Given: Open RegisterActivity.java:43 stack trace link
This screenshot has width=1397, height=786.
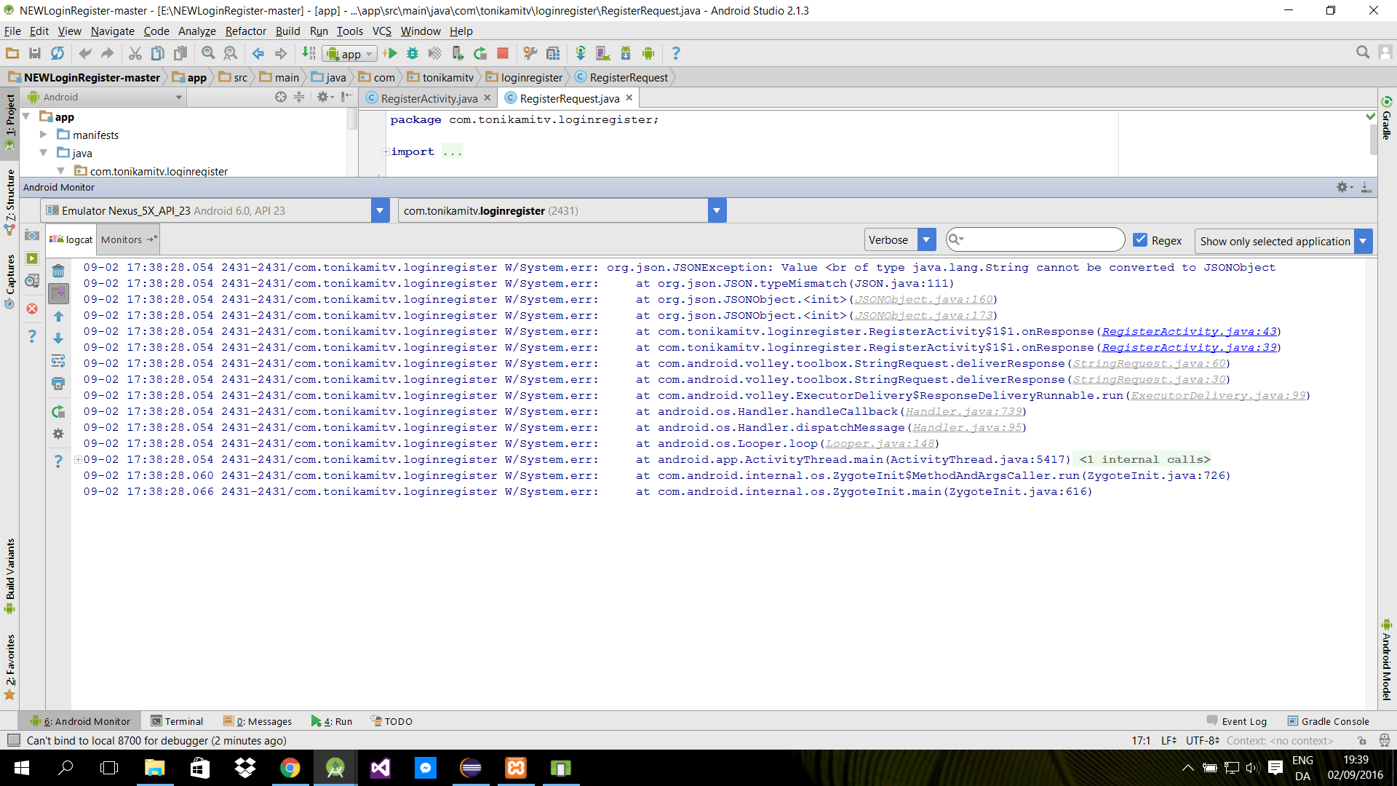Looking at the screenshot, I should click(x=1189, y=331).
